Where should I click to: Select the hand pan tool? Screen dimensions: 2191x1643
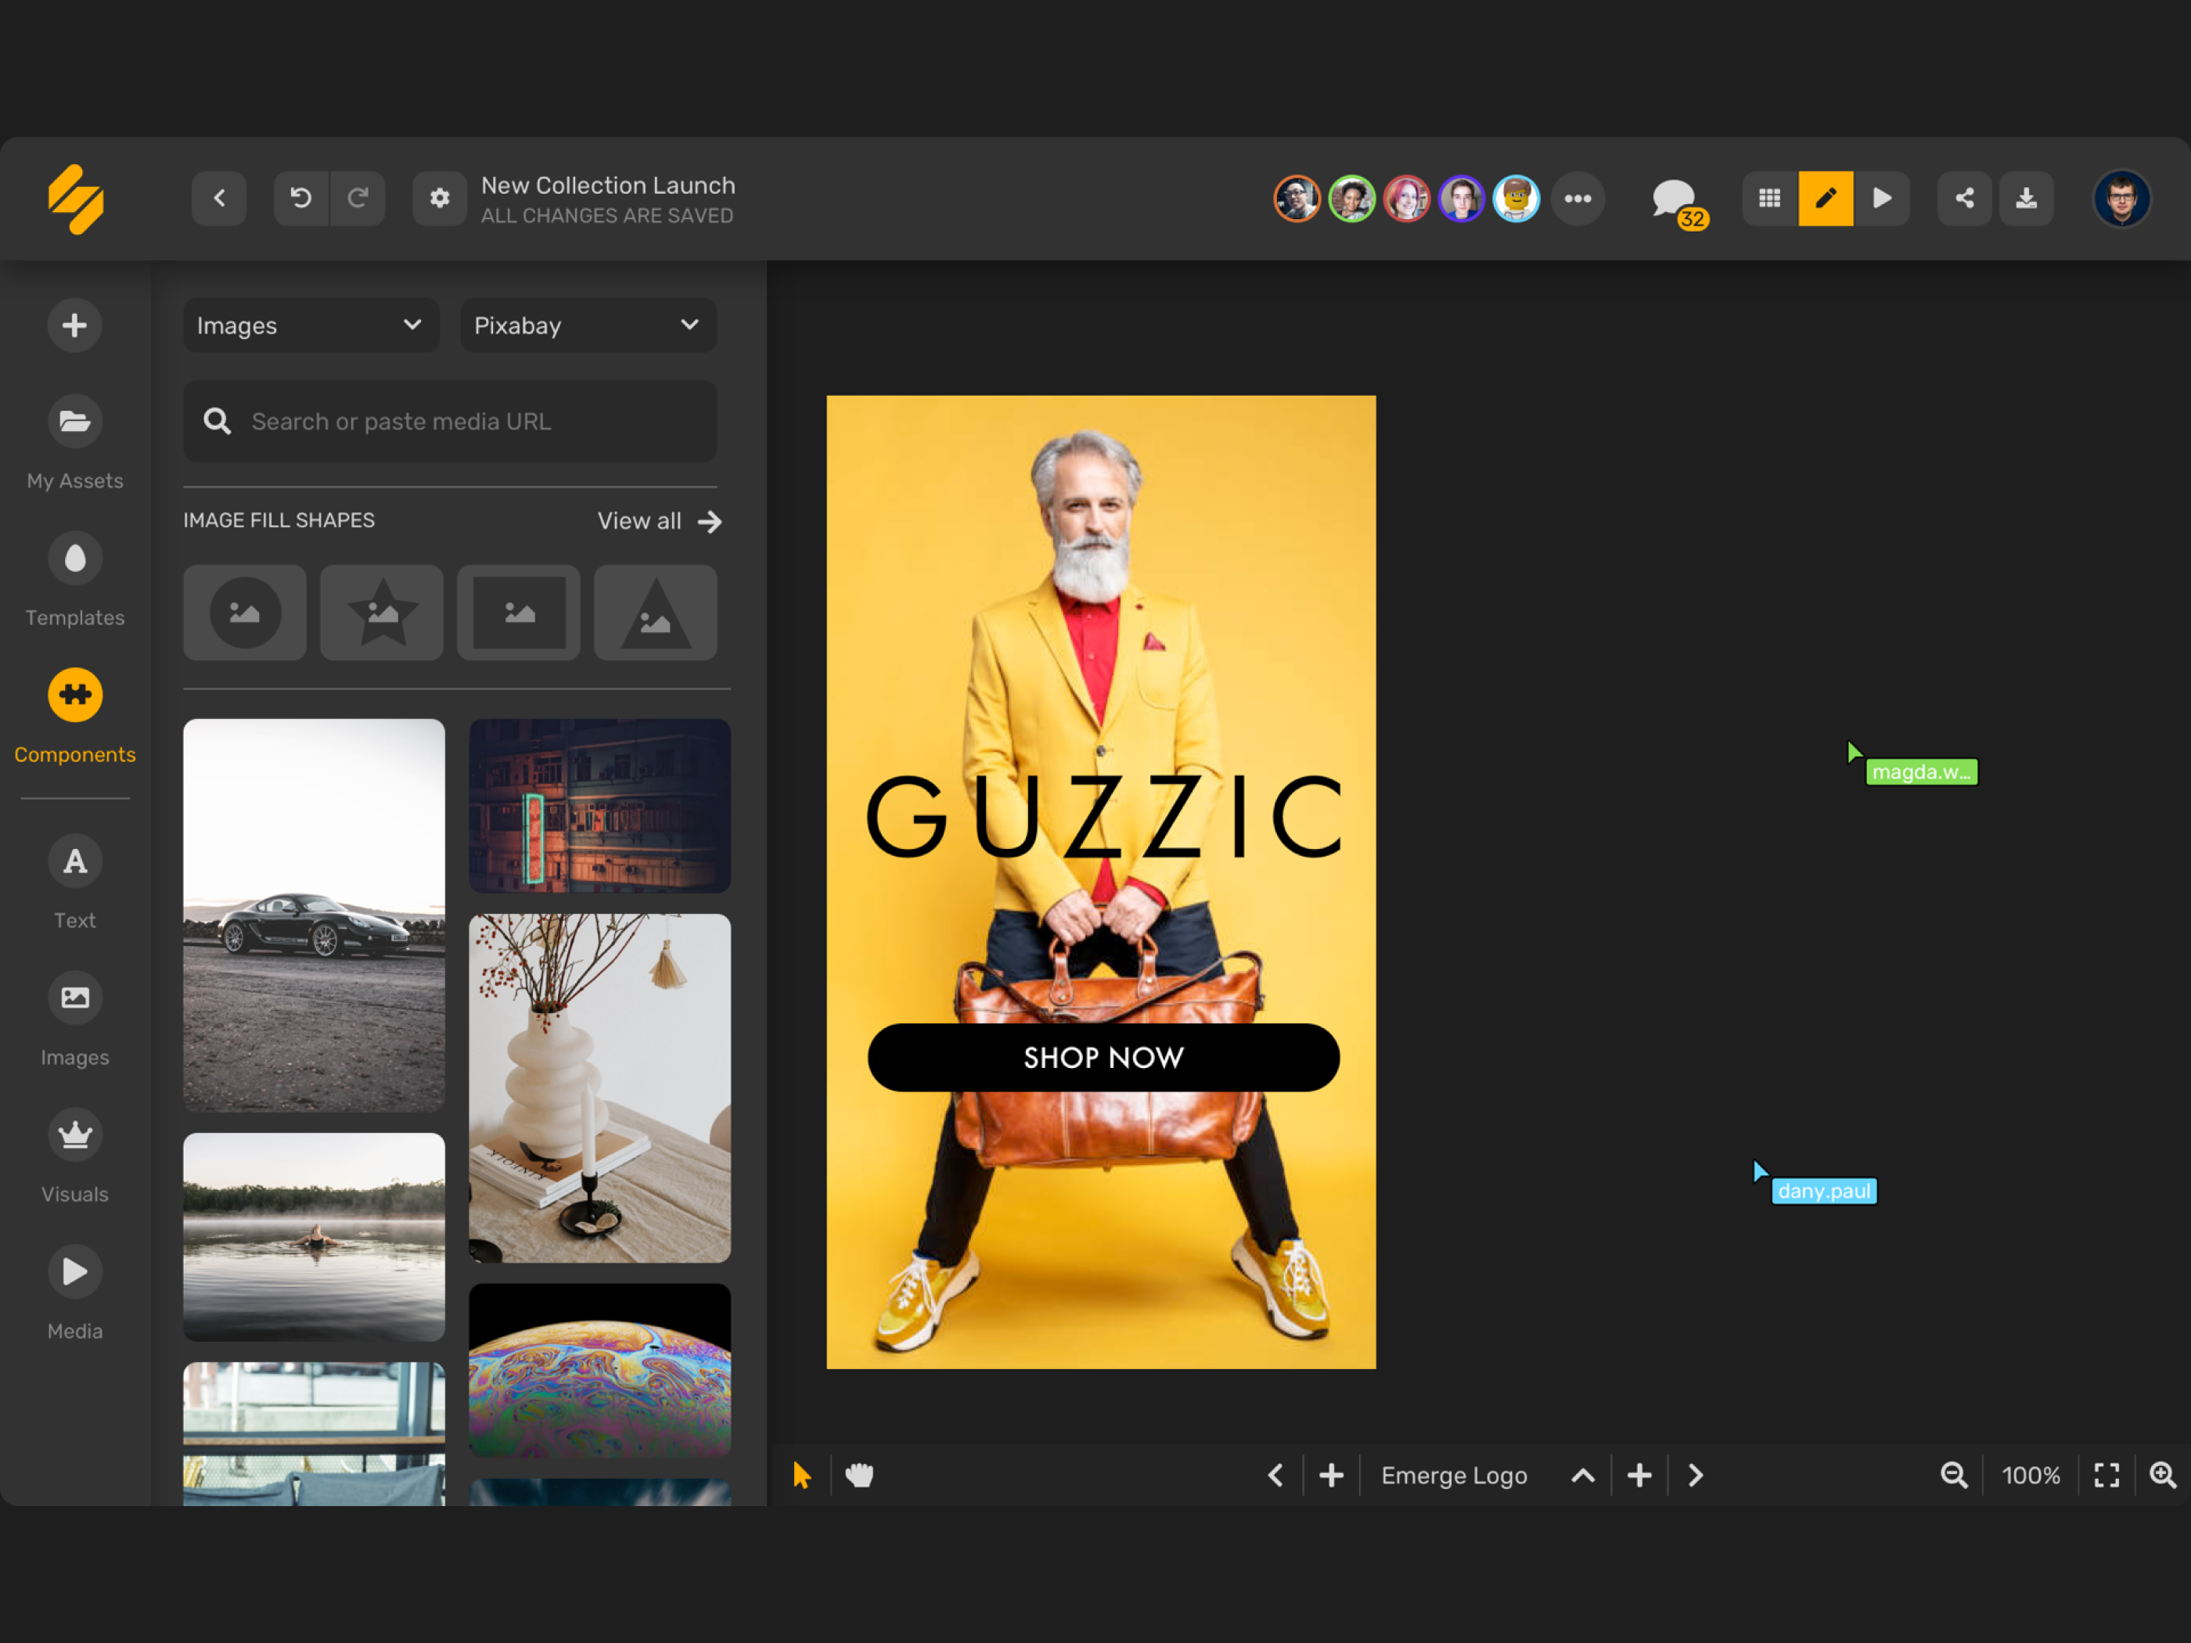(858, 1475)
